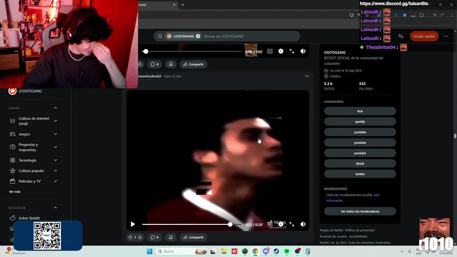Enter fullscreen on the upper video player
The width and height of the screenshot is (457, 257).
point(292,51)
